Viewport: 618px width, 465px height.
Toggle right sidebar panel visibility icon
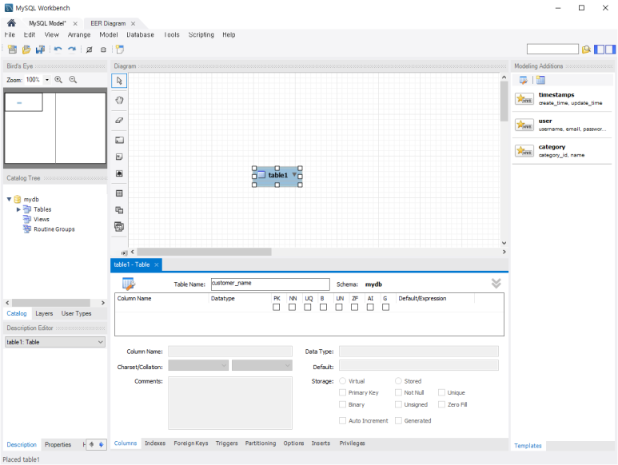611,50
